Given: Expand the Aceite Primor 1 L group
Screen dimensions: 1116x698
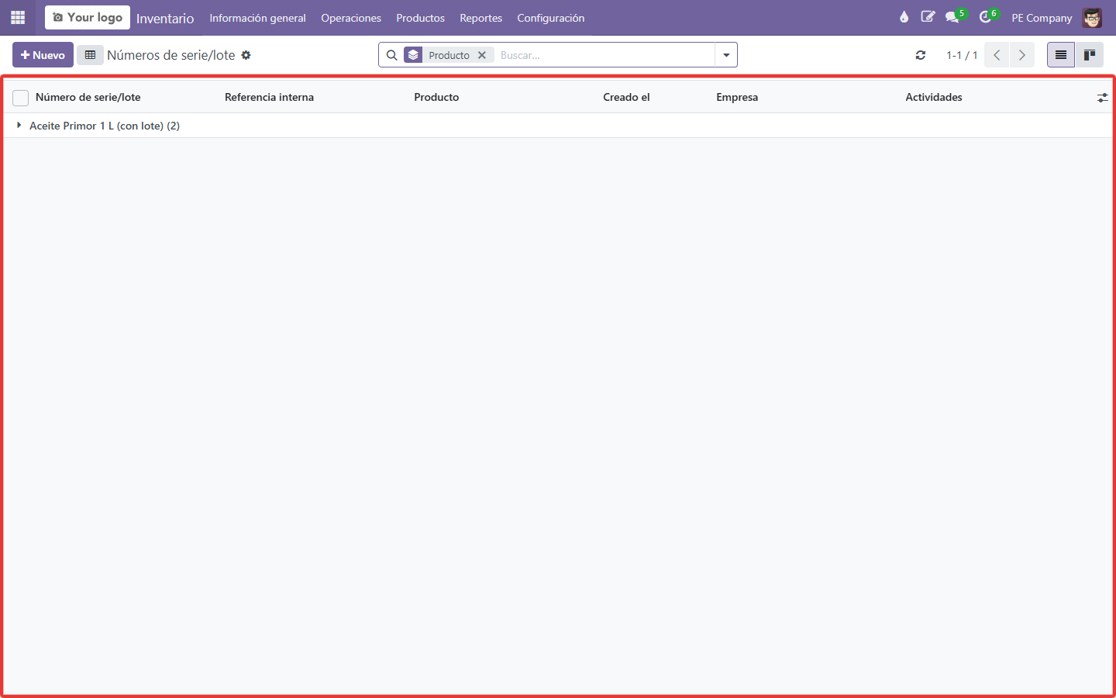Looking at the screenshot, I should [x=104, y=126].
